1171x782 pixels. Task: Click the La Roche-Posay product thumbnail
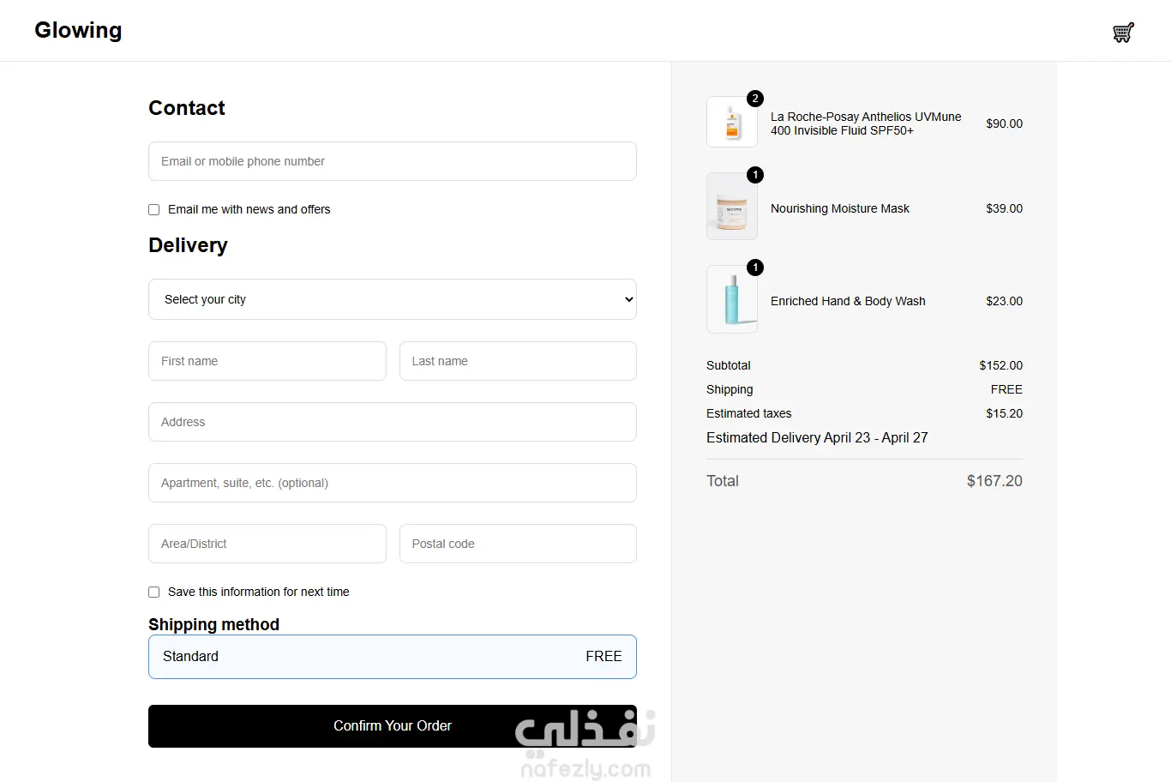point(732,122)
